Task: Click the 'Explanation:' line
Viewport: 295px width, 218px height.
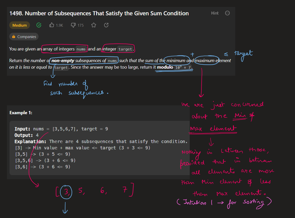Action: pos(101,141)
